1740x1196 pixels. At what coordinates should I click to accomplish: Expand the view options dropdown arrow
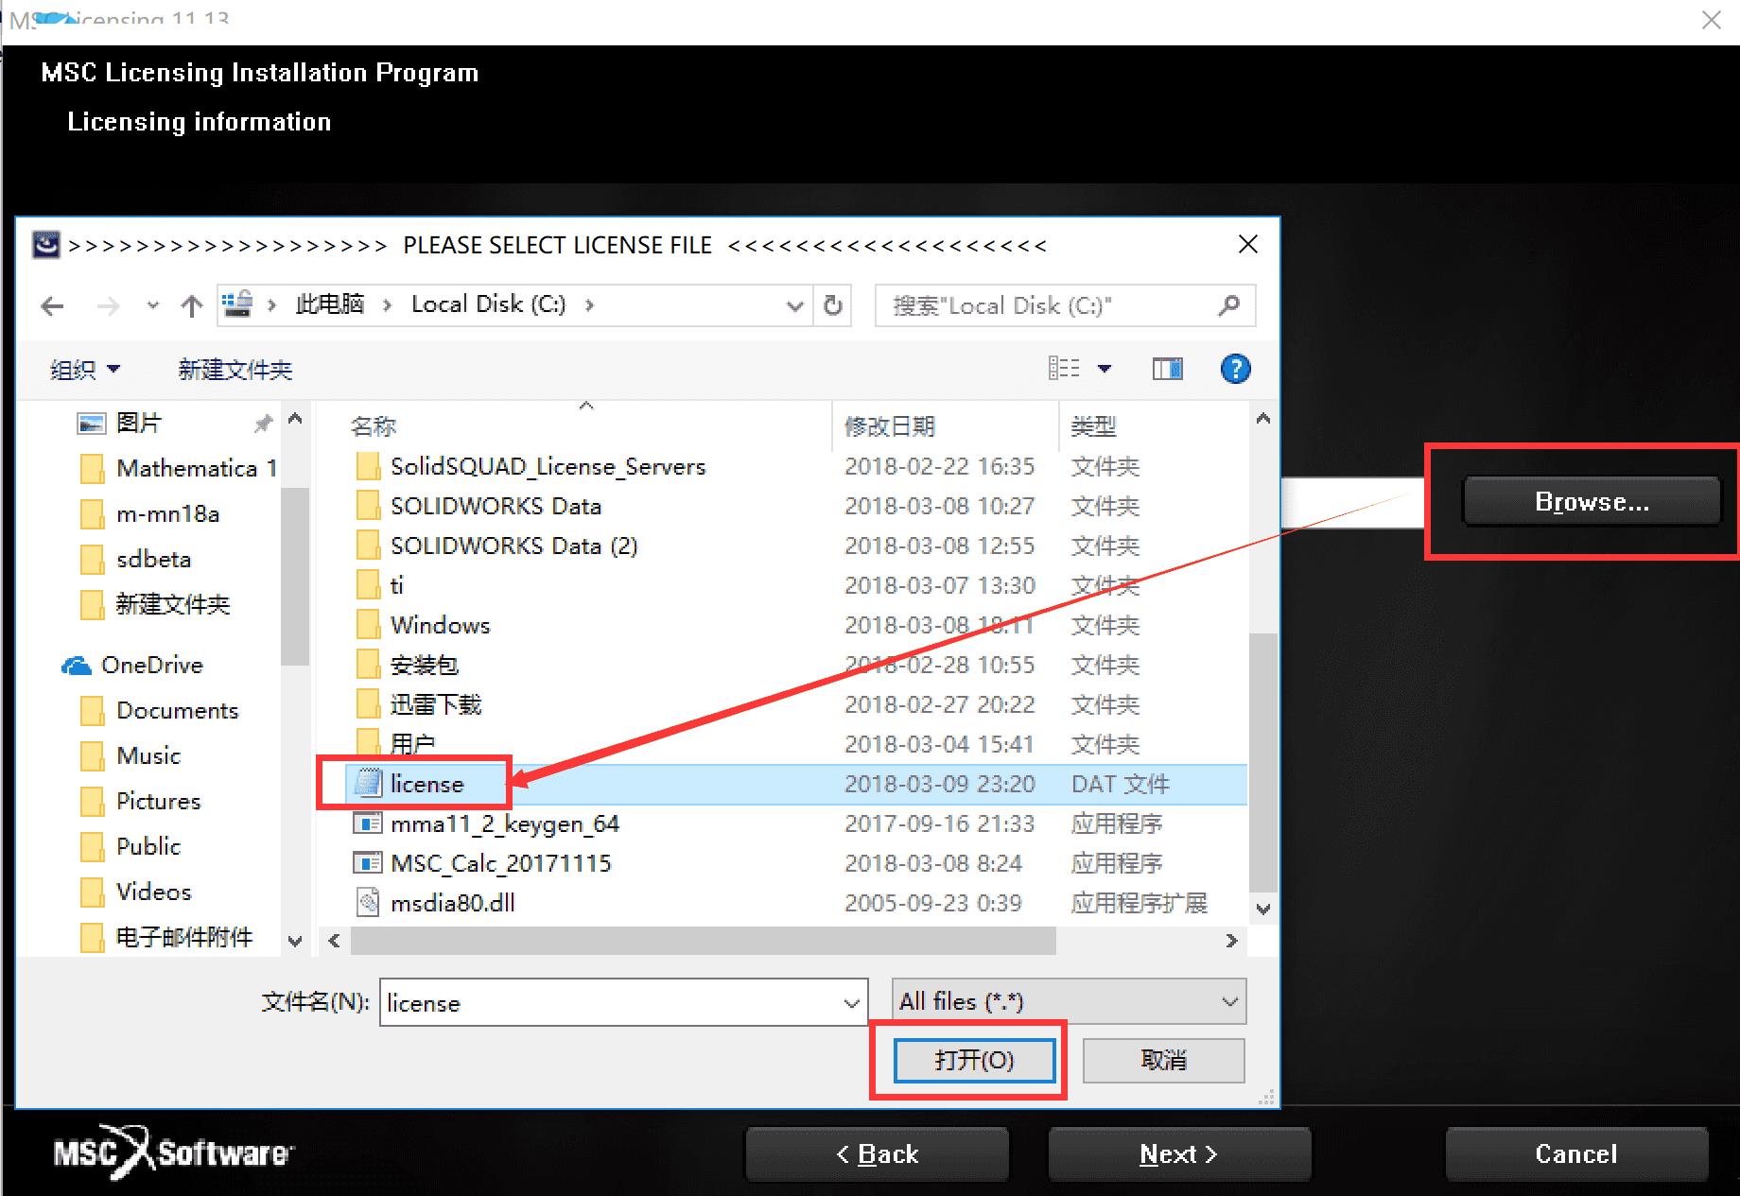[x=1104, y=369]
